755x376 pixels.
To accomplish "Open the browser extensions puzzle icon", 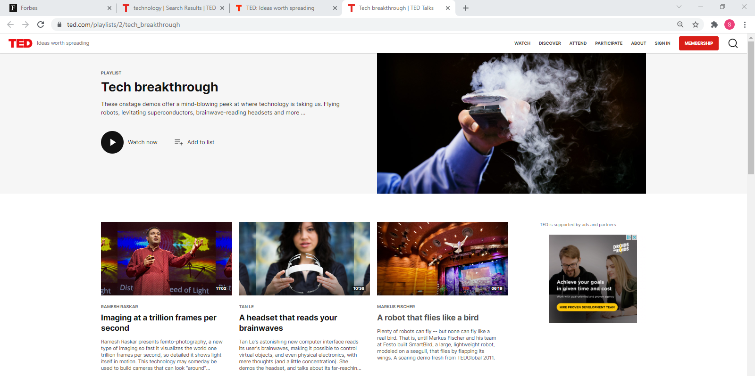I will [x=714, y=25].
